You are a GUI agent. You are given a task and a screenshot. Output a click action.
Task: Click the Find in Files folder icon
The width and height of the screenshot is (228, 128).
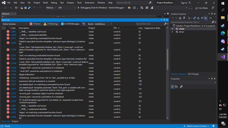pyautogui.click(x=129, y=8)
